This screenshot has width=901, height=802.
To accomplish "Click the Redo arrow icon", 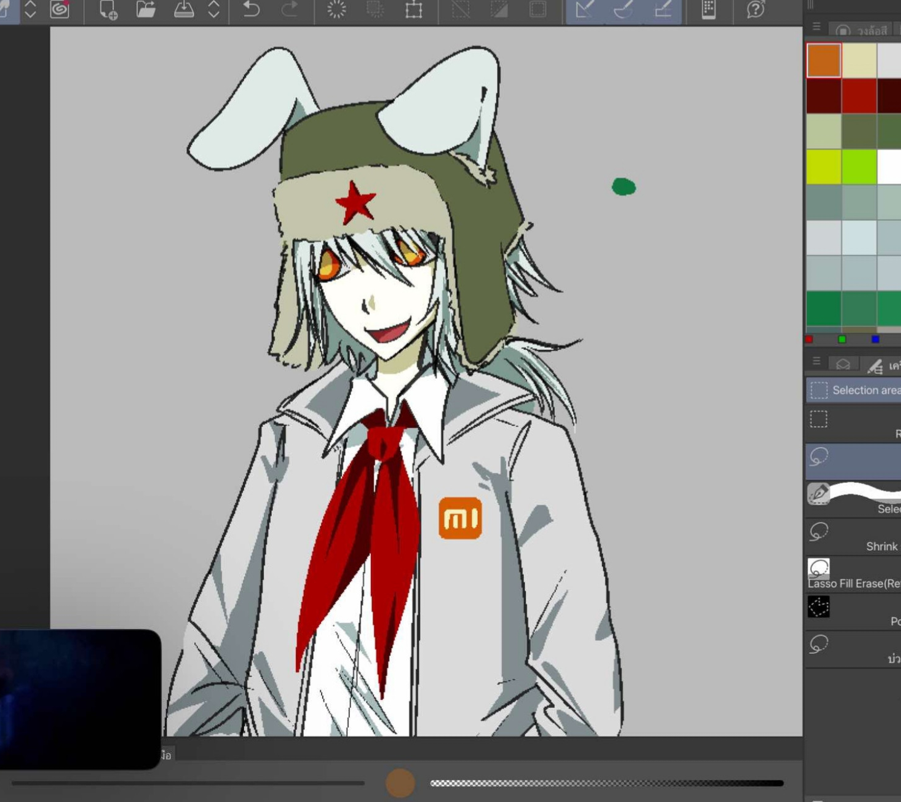I will (x=289, y=9).
